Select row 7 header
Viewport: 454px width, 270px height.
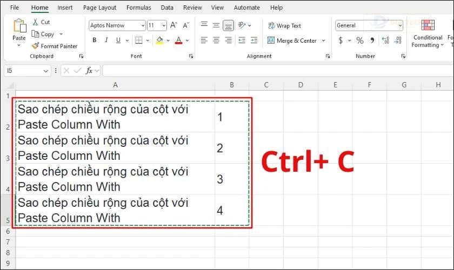(x=8, y=242)
